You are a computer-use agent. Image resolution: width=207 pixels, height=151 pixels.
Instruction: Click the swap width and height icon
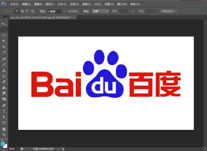pos(133,11)
